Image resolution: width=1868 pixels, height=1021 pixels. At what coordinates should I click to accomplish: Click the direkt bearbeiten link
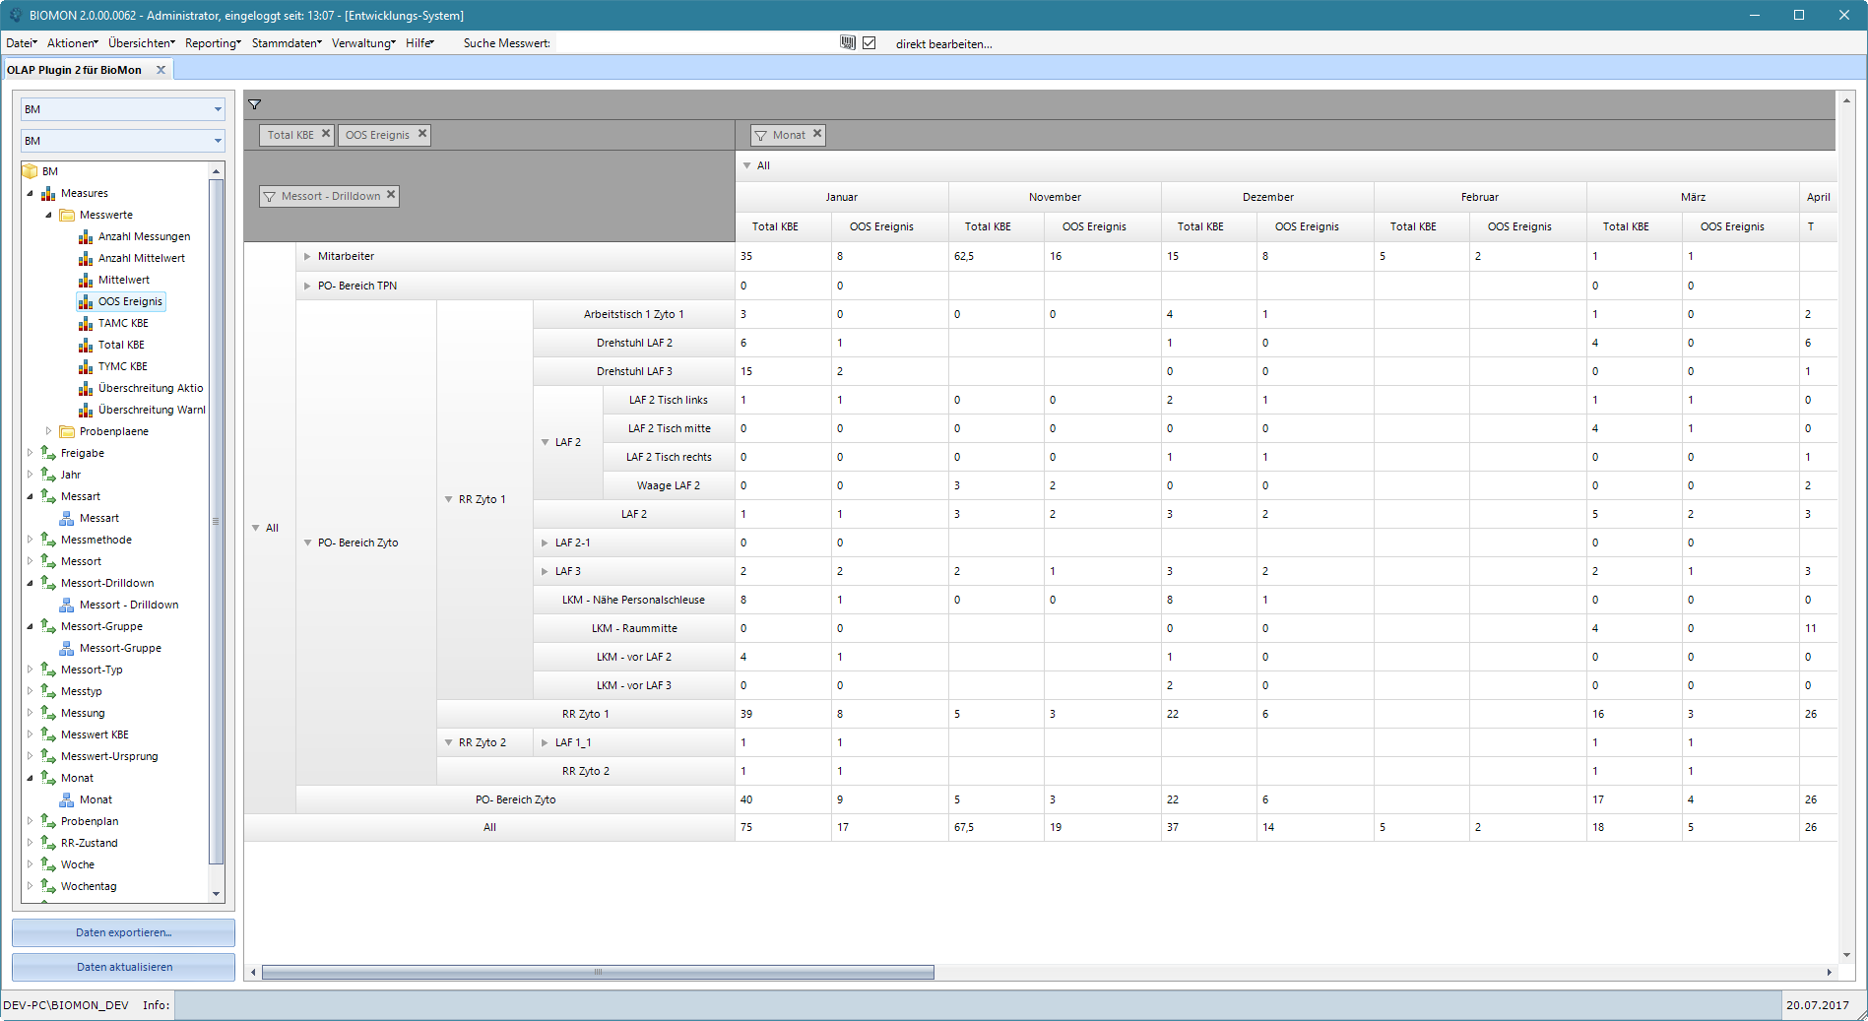click(x=943, y=44)
